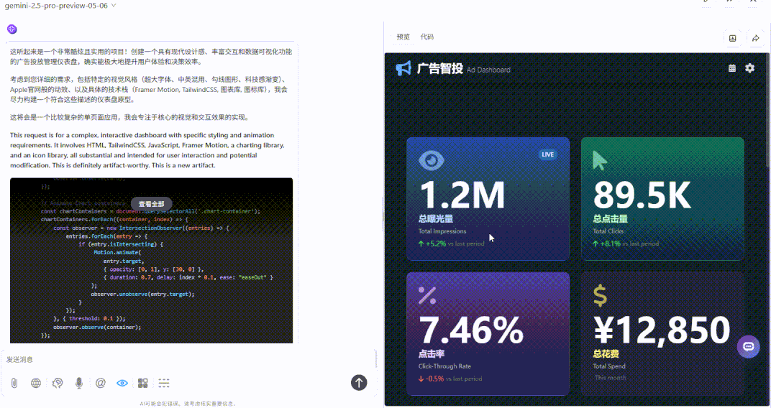Click the LIVE badge on impressions card
This screenshot has width=771, height=408.
pos(548,154)
